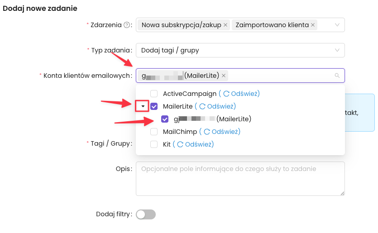This screenshot has height=233, width=378.
Task: Refresh the MailChimp accounts list
Action: [x=220, y=132]
